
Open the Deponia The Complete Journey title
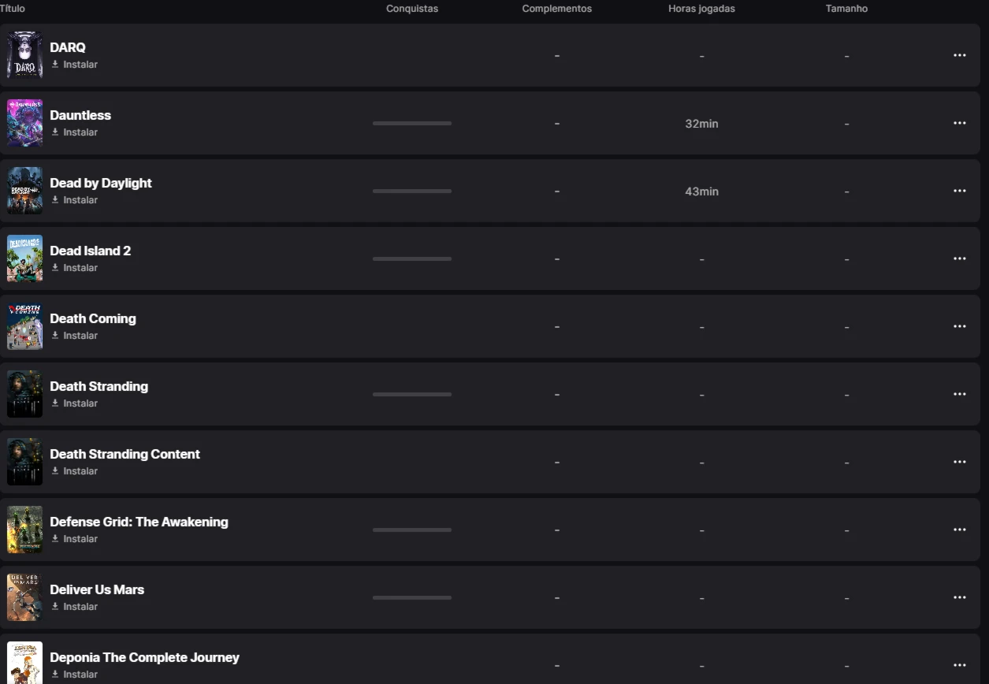coord(144,657)
